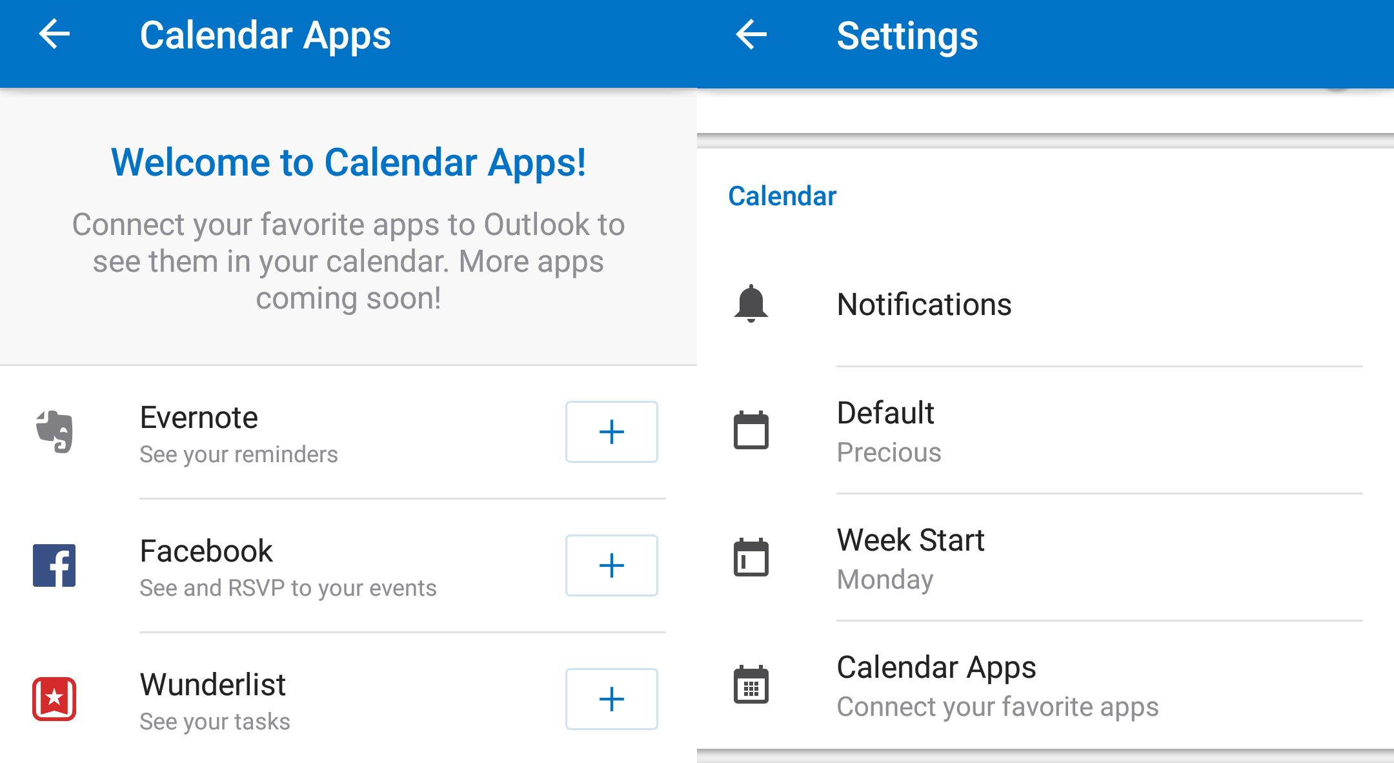Click the Default calendar icon
1394x763 pixels.
point(751,430)
